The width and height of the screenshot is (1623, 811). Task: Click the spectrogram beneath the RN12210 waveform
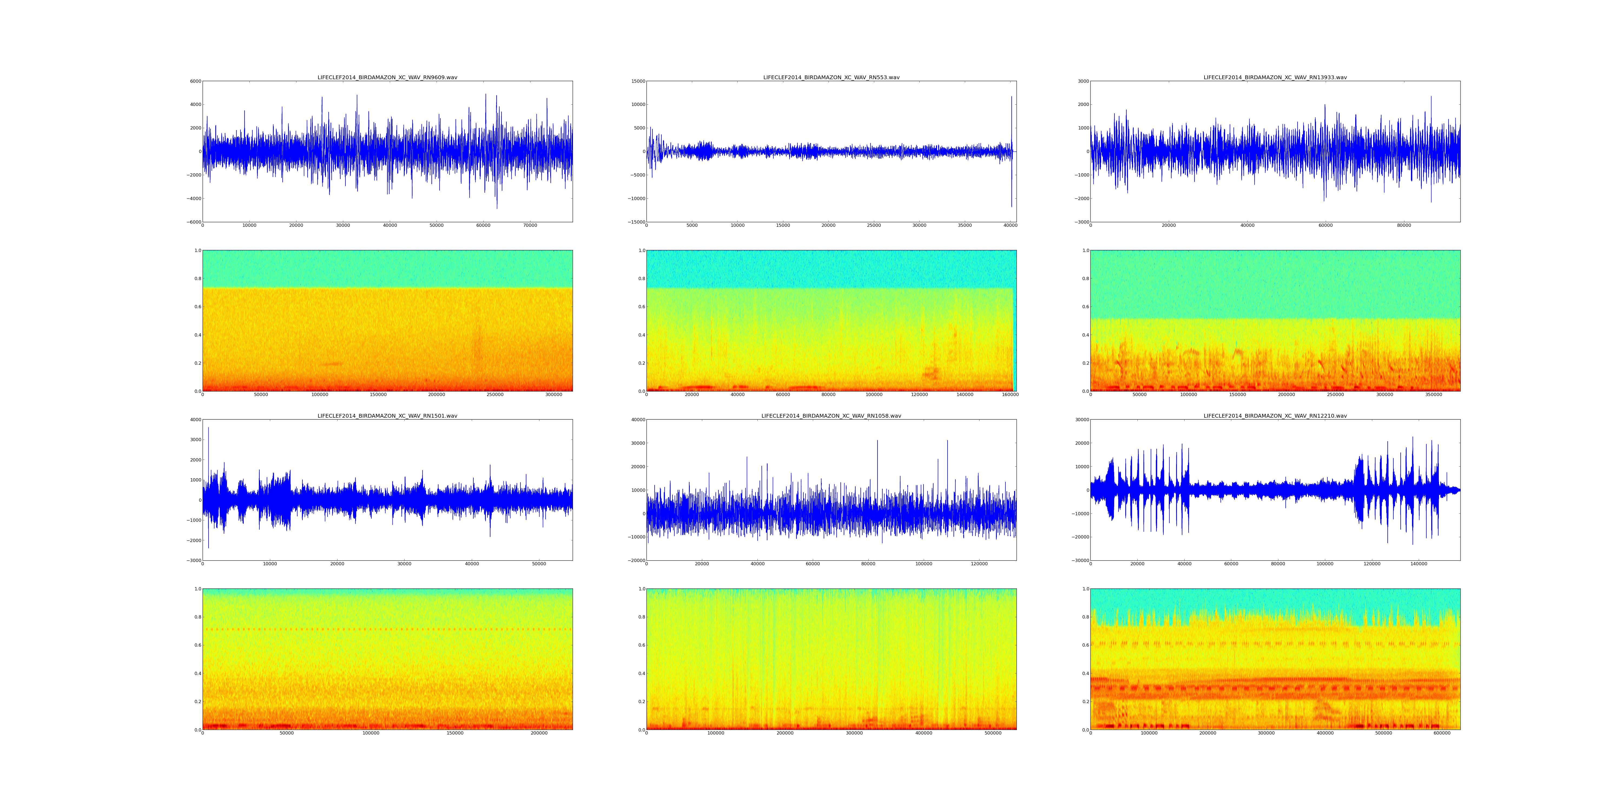1275,659
